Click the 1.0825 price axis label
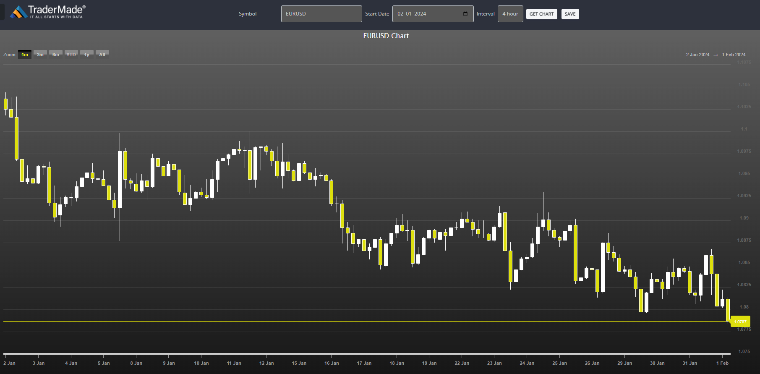The width and height of the screenshot is (760, 374). coord(744,285)
